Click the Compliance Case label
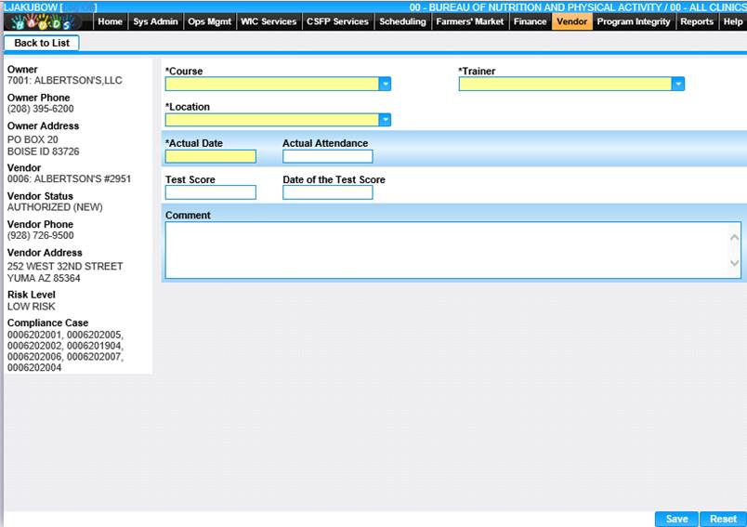The width and height of the screenshot is (747, 527). (47, 323)
